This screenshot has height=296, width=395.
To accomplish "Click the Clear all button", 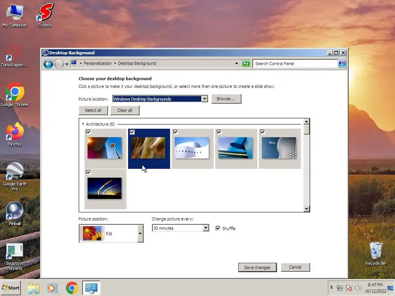I will (x=125, y=110).
